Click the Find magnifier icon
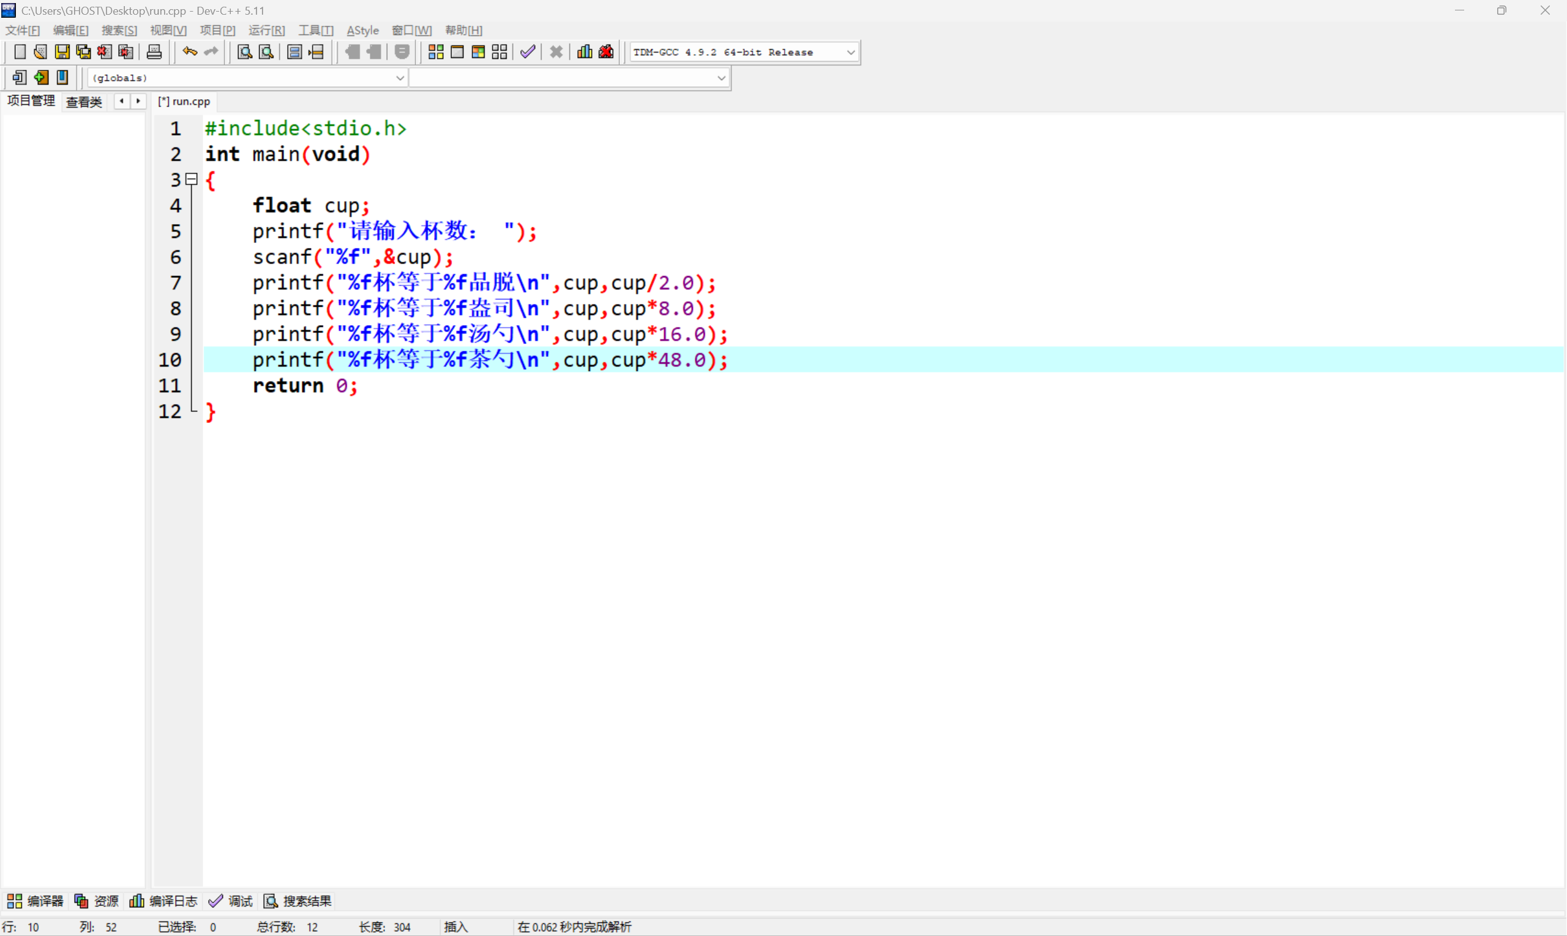 (245, 51)
